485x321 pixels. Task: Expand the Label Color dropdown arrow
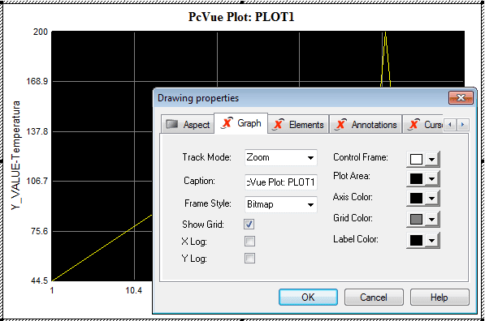[x=431, y=241]
